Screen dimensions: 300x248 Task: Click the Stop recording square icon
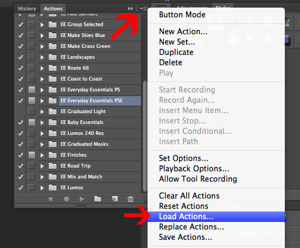[50, 199]
